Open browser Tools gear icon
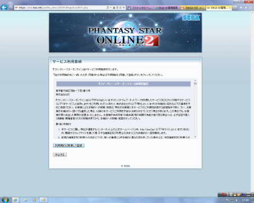This screenshot has width=254, height=203. pyautogui.click(x=251, y=7)
